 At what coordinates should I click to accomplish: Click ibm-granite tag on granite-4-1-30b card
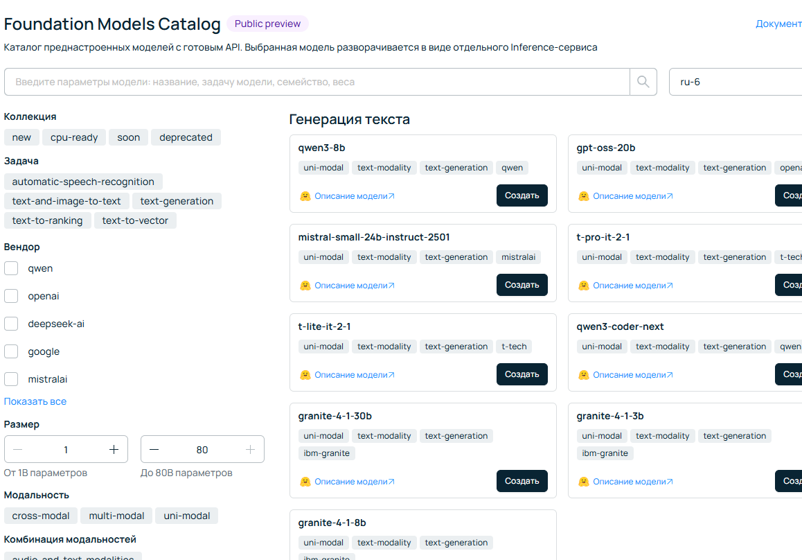[x=326, y=453]
